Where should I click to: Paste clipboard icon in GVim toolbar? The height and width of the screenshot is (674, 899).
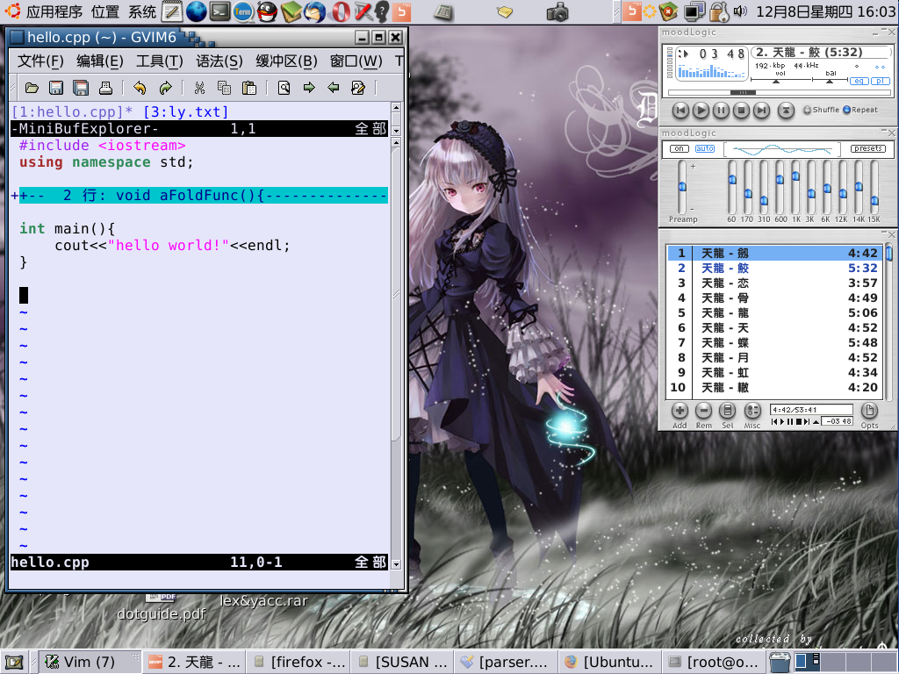(x=249, y=88)
